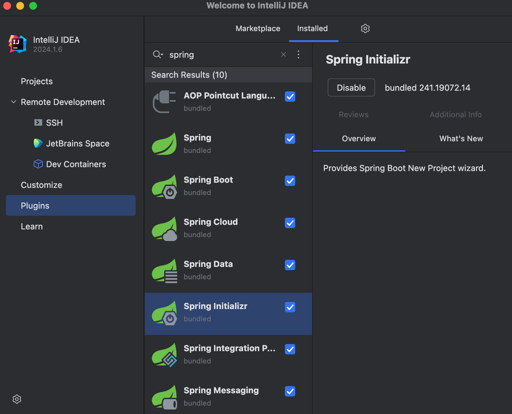Viewport: 512px width, 414px height.
Task: Disable the AOP Pointcut Language checkbox
Action: coord(290,97)
